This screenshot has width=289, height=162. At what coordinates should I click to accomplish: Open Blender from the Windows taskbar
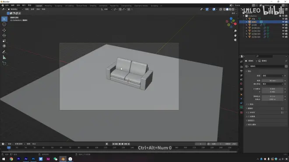(63, 159)
